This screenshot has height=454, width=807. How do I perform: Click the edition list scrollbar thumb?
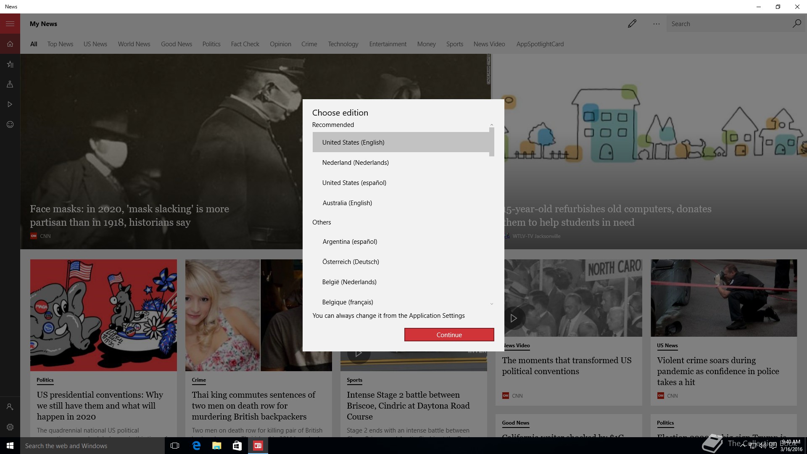click(x=492, y=142)
